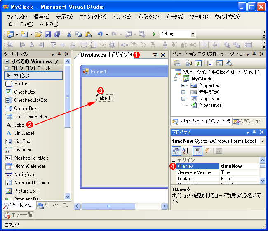Switch to the サーバー エクスプローラ tab
The image size is (268, 231).
[53, 205]
